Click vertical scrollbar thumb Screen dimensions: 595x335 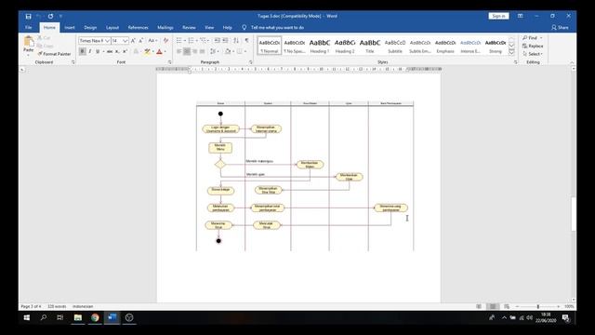(574, 213)
